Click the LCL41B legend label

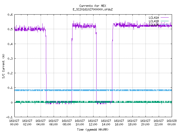tap(154, 21)
